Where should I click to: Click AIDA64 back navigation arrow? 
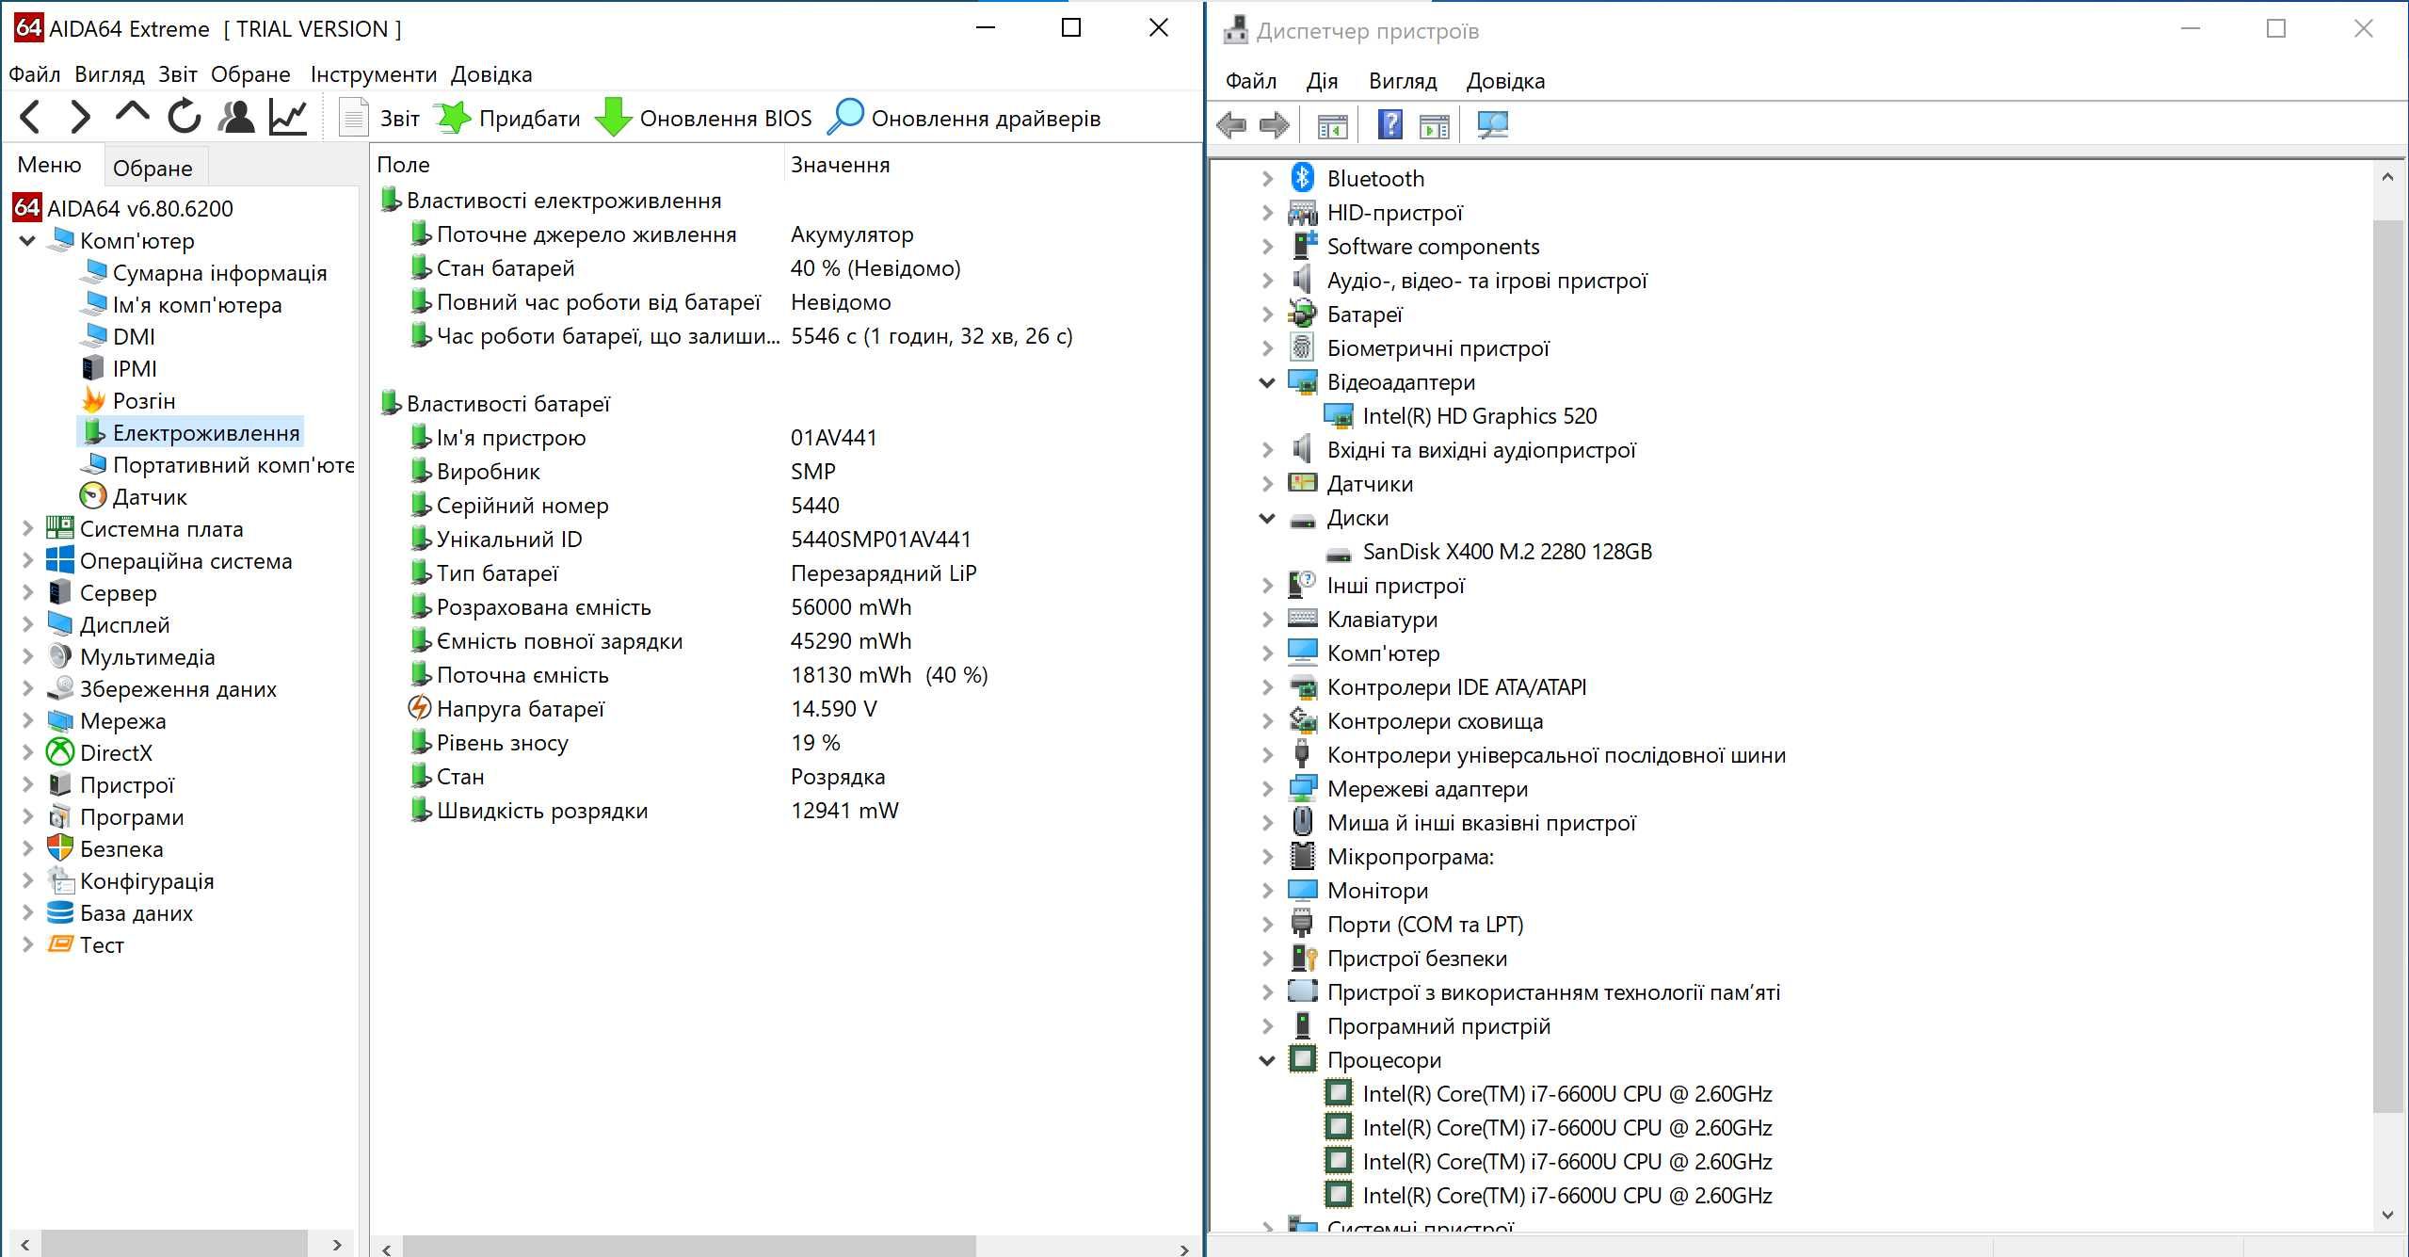pos(30,117)
